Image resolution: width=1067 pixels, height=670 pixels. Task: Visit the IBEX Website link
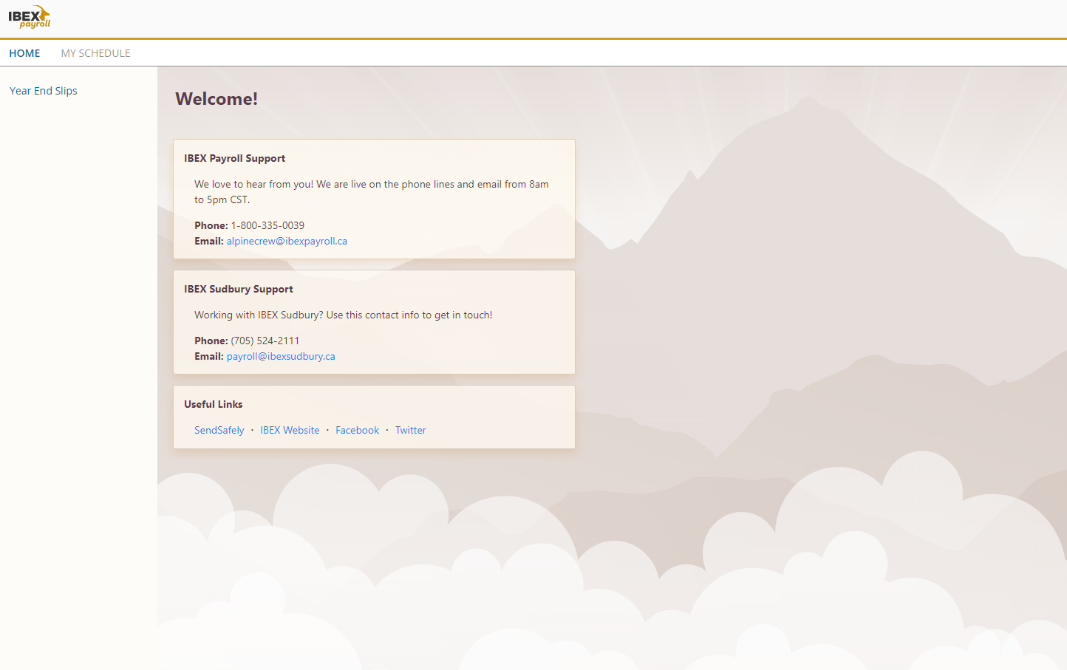tap(290, 430)
